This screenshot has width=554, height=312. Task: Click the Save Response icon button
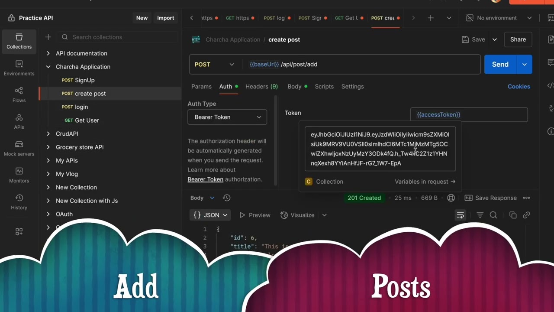pyautogui.click(x=491, y=198)
